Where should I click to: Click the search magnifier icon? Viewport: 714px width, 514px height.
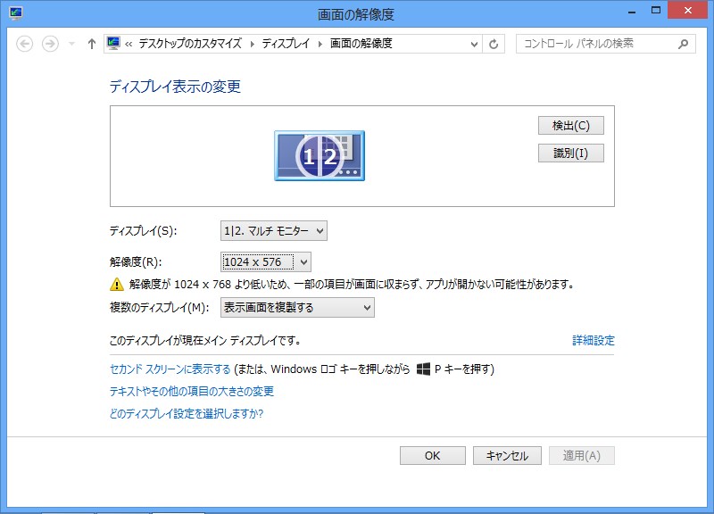tap(684, 44)
